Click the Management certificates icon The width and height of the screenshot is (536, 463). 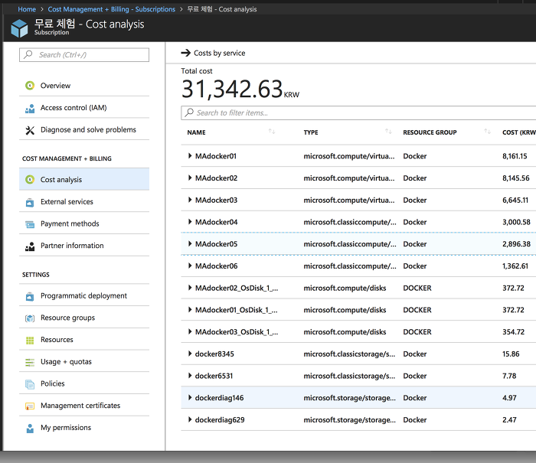point(30,406)
